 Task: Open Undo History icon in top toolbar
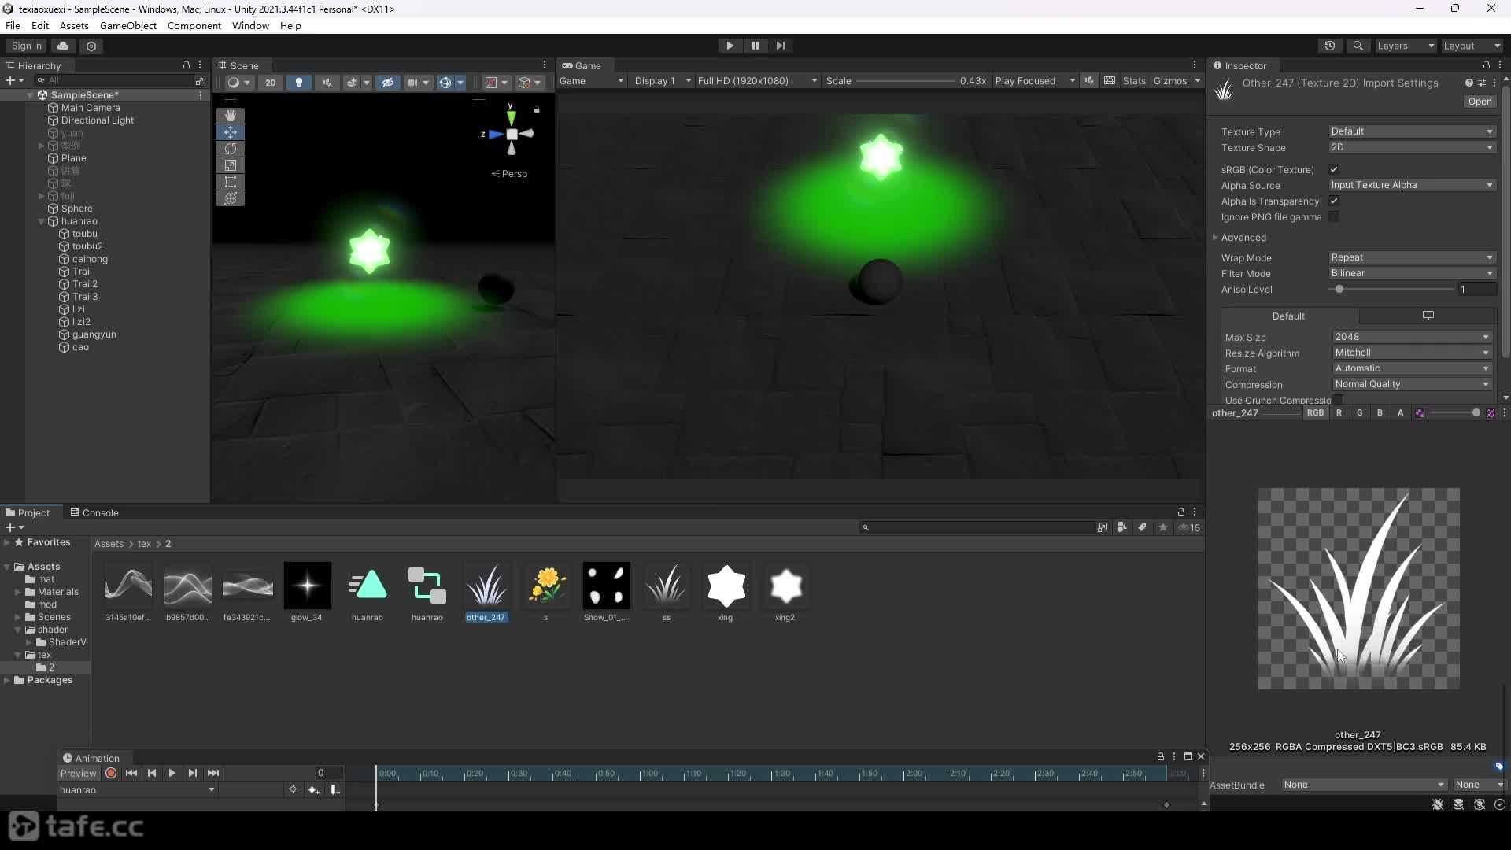pyautogui.click(x=1330, y=46)
